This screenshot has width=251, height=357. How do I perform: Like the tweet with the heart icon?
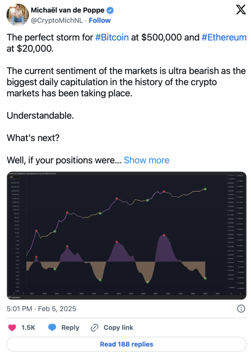point(13,327)
